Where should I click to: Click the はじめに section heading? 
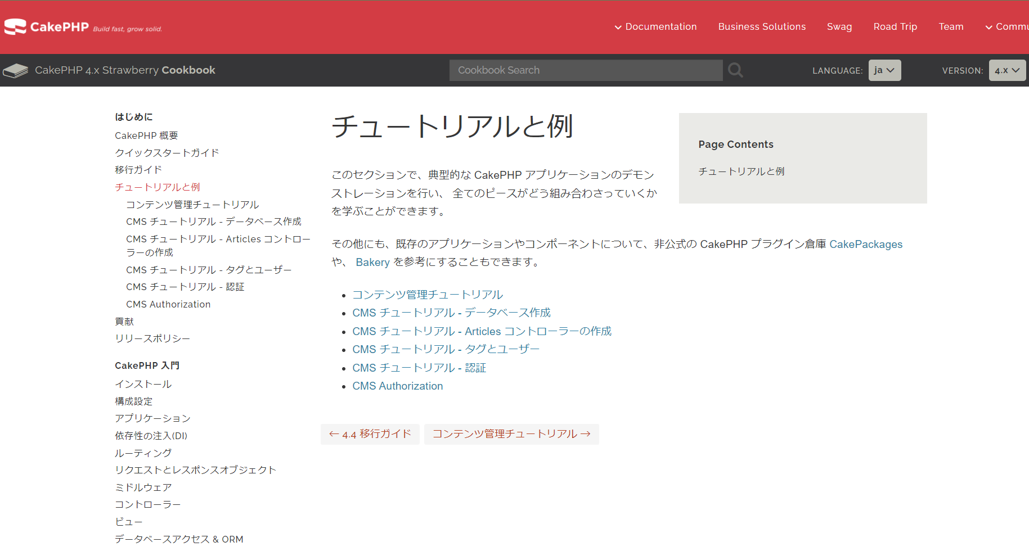click(134, 117)
